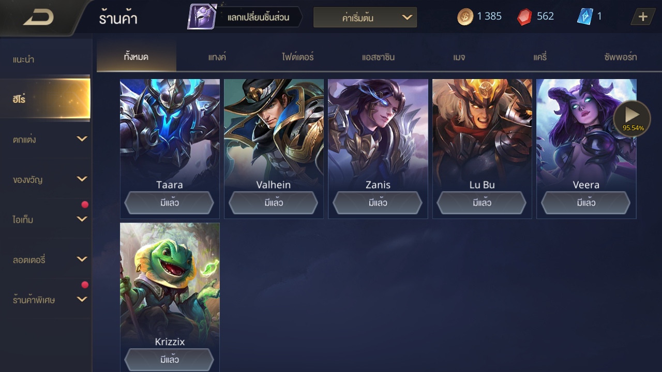Screen dimensions: 662x372
Task: Tap the plus icon to add currency
Action: click(643, 17)
